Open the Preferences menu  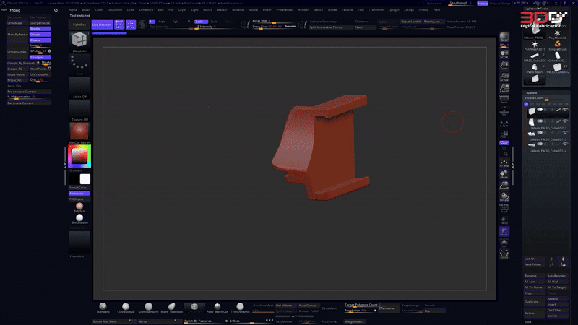click(x=285, y=10)
